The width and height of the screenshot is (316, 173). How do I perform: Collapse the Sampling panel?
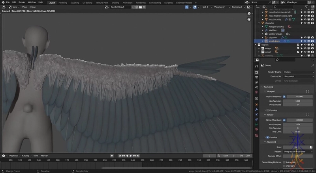[x=269, y=87]
